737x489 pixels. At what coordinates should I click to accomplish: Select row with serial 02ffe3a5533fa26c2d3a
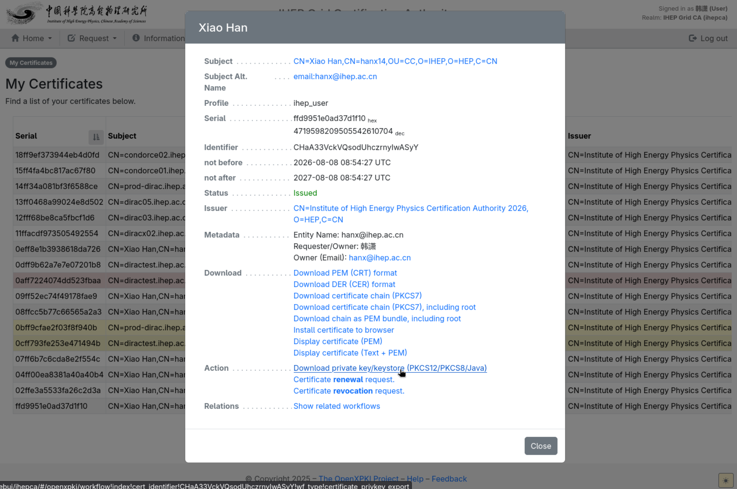372,390
